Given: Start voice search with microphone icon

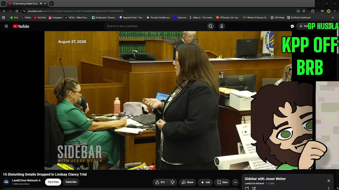Looking at the screenshot, I should 222,26.
